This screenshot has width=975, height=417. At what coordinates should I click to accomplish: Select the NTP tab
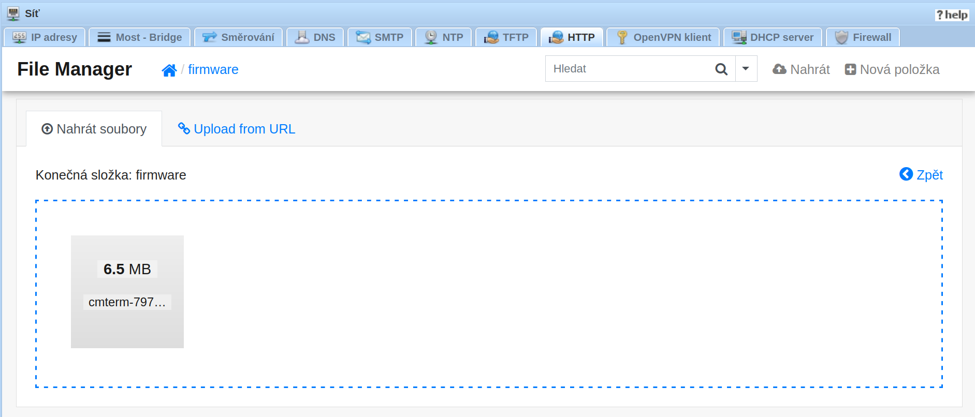tap(444, 37)
